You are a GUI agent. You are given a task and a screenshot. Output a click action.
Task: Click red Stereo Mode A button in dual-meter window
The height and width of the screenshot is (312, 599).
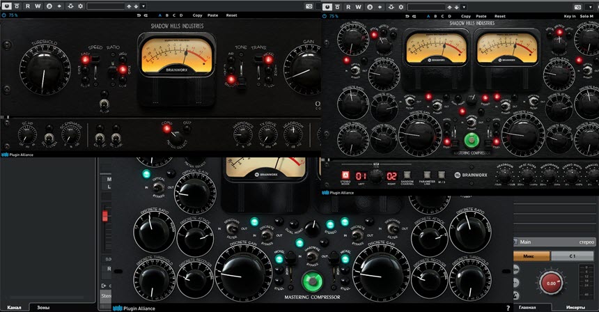[x=345, y=175]
